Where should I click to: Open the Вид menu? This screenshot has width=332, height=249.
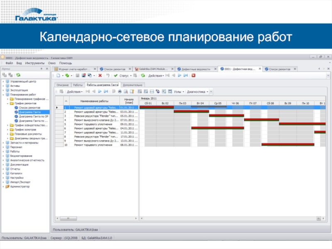[19, 63]
